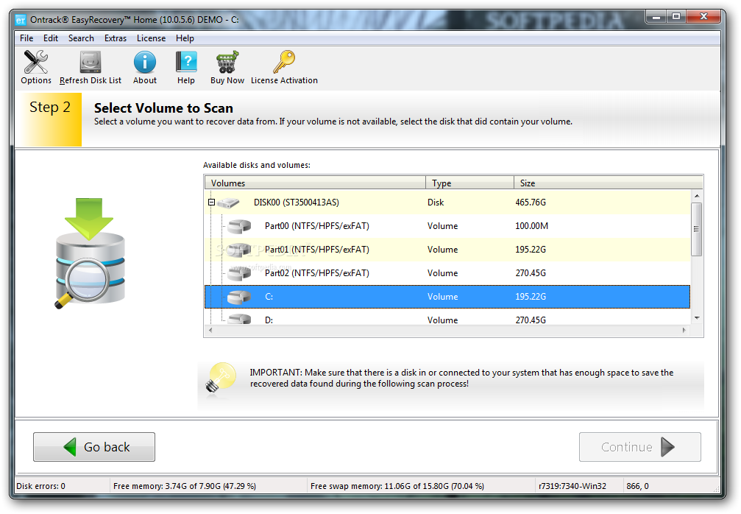Screen dimensions: 741x514
Task: Select the C: volume row
Action: click(x=447, y=297)
